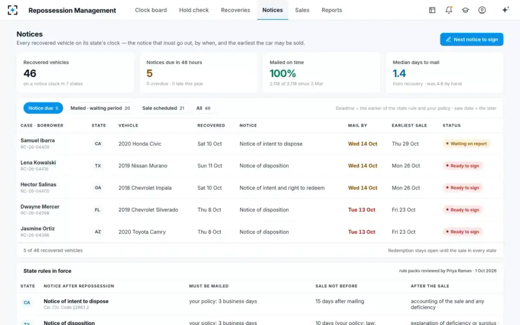Click the GA state badge for Hector Salinas
Viewport: 520px width, 325px height.
tap(98, 188)
